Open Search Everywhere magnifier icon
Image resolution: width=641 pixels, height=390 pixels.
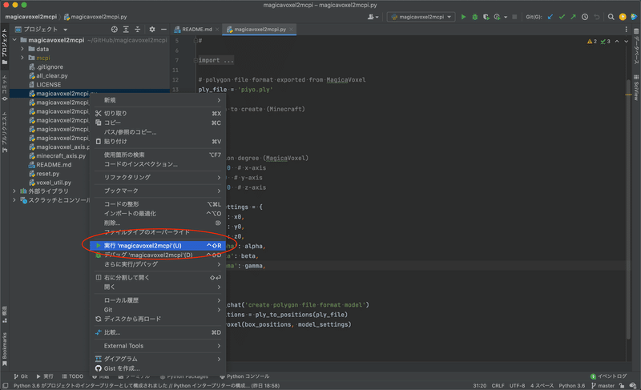611,17
